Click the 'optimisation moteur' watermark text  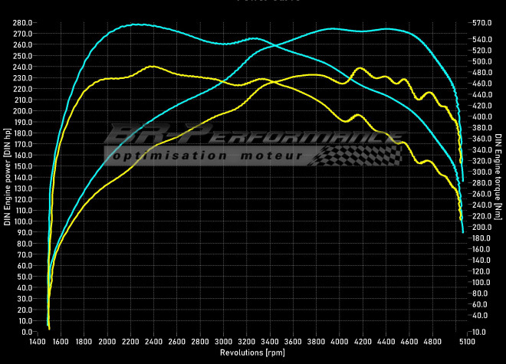(207, 156)
